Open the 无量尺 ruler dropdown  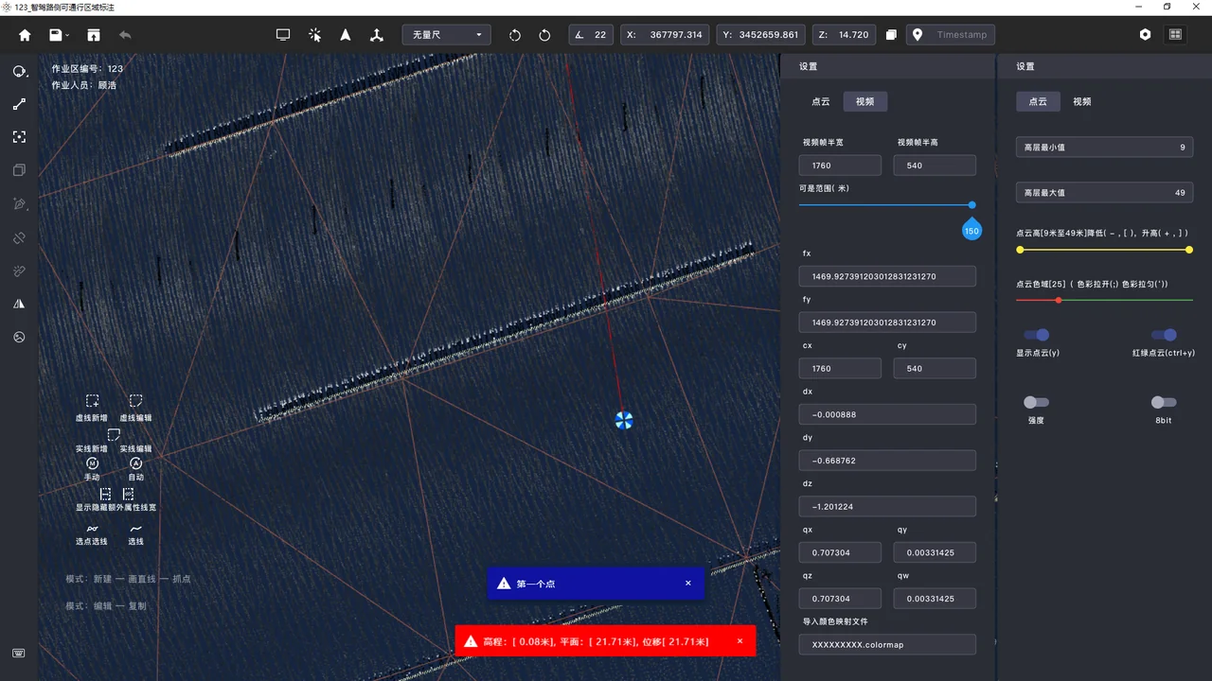[x=447, y=35]
